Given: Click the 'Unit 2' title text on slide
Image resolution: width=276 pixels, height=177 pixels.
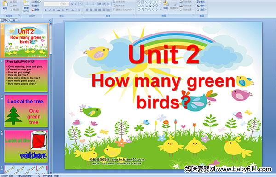Looking at the screenshot, I should 164,54.
